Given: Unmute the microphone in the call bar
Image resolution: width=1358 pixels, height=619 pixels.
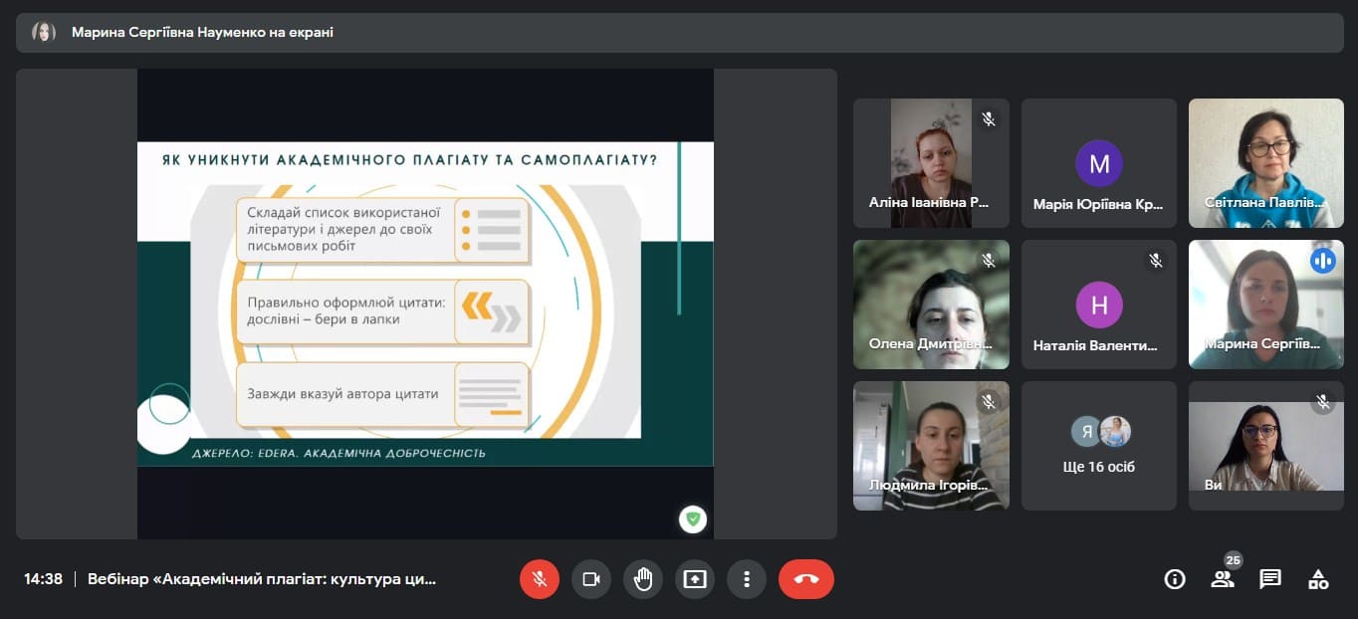Looking at the screenshot, I should point(540,579).
